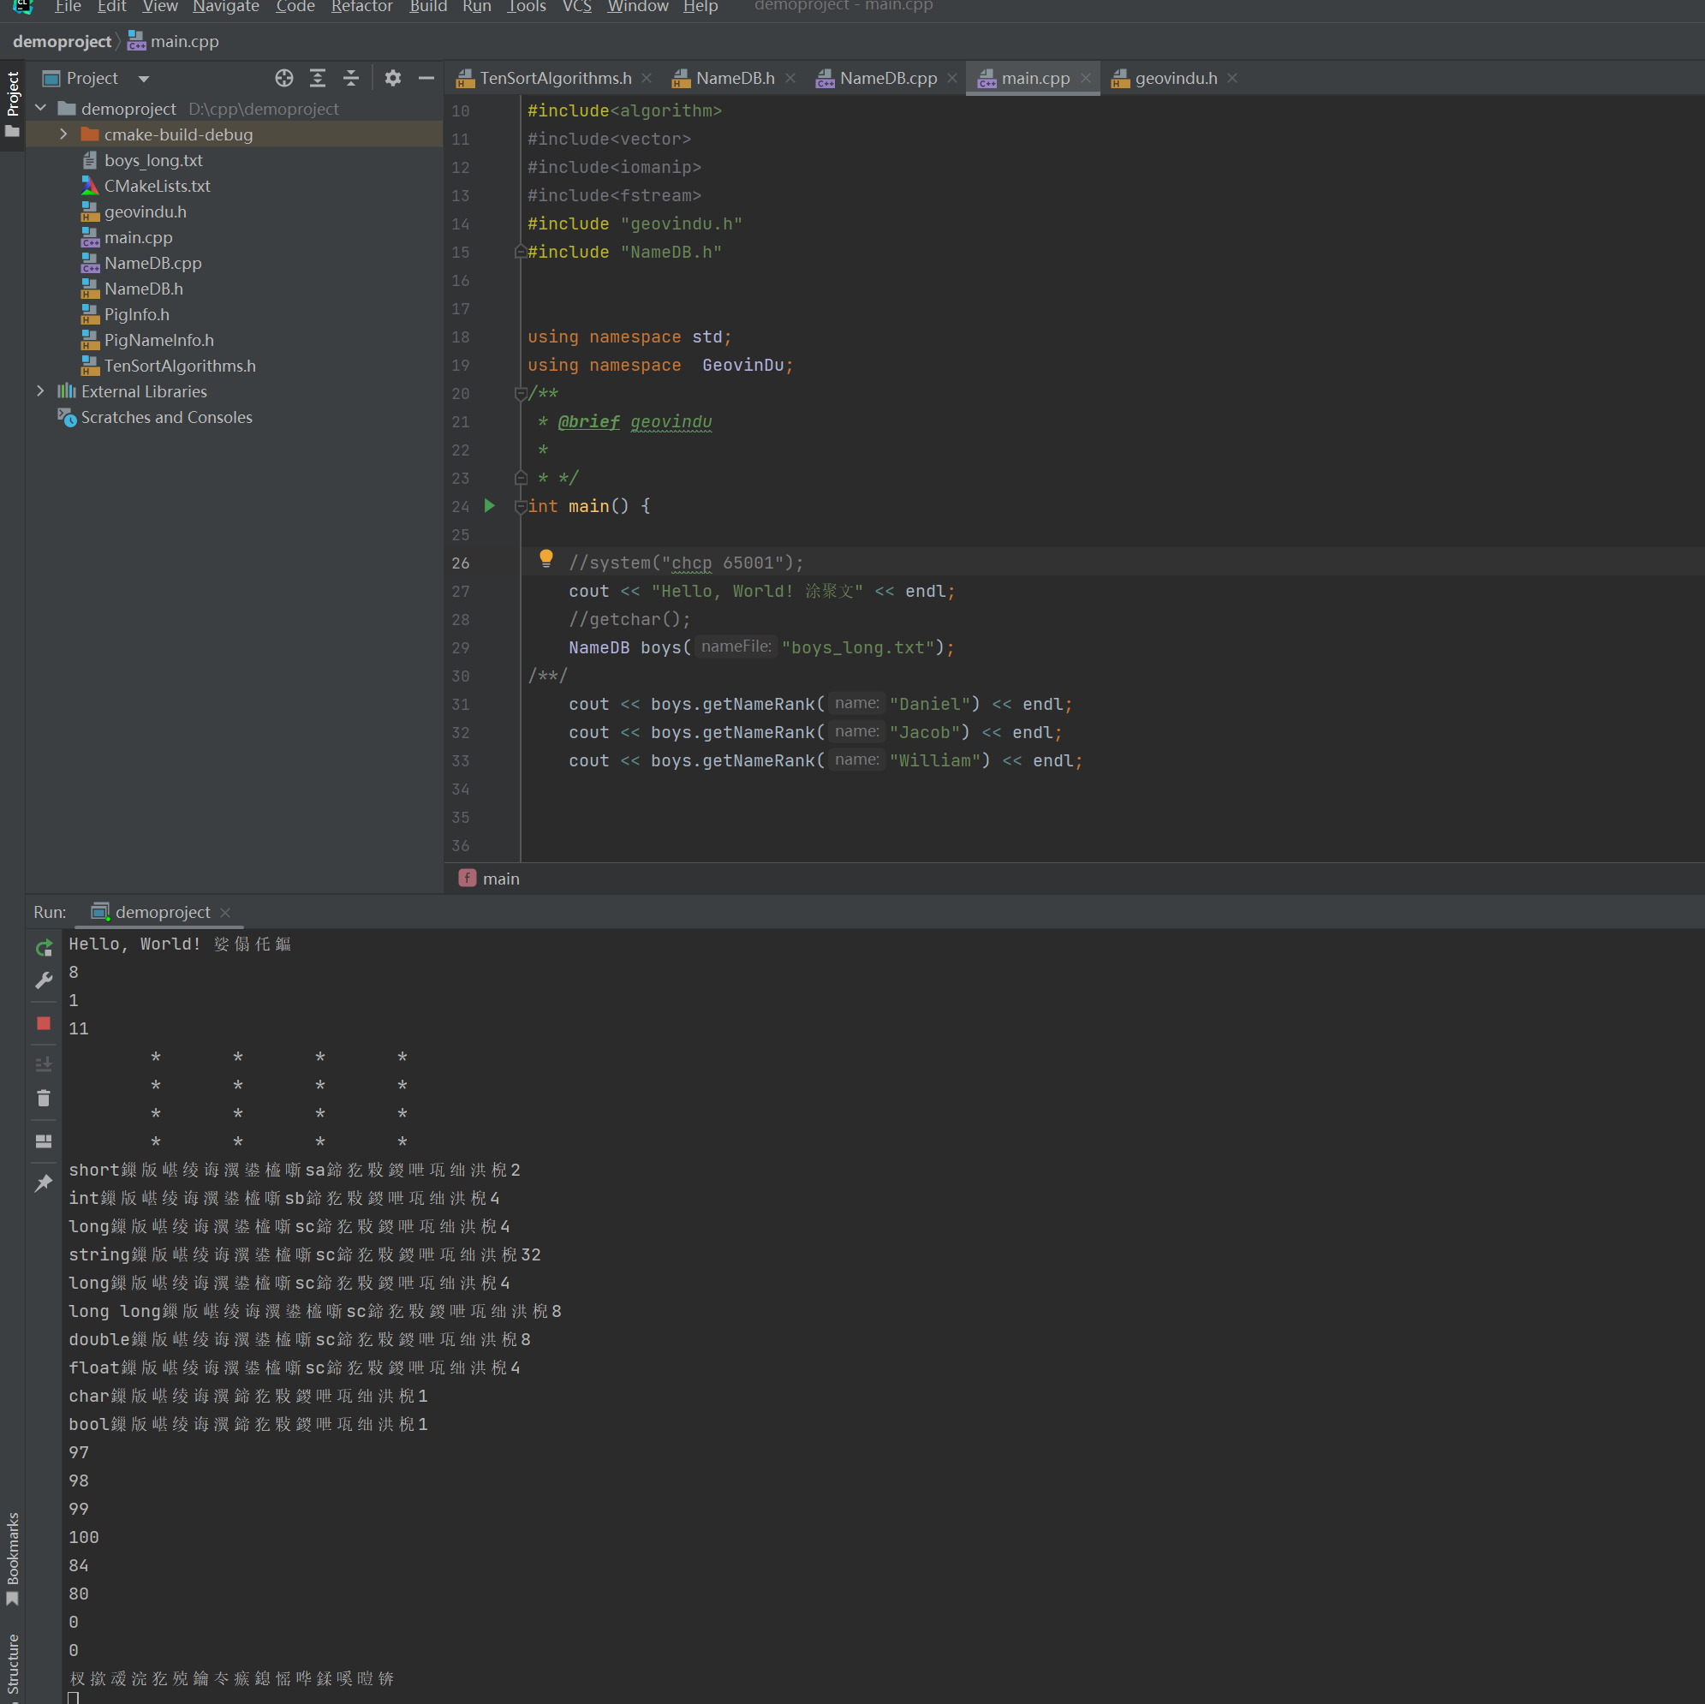Click the Settings gear icon in Project panel
1705x1704 pixels.
pyautogui.click(x=393, y=78)
